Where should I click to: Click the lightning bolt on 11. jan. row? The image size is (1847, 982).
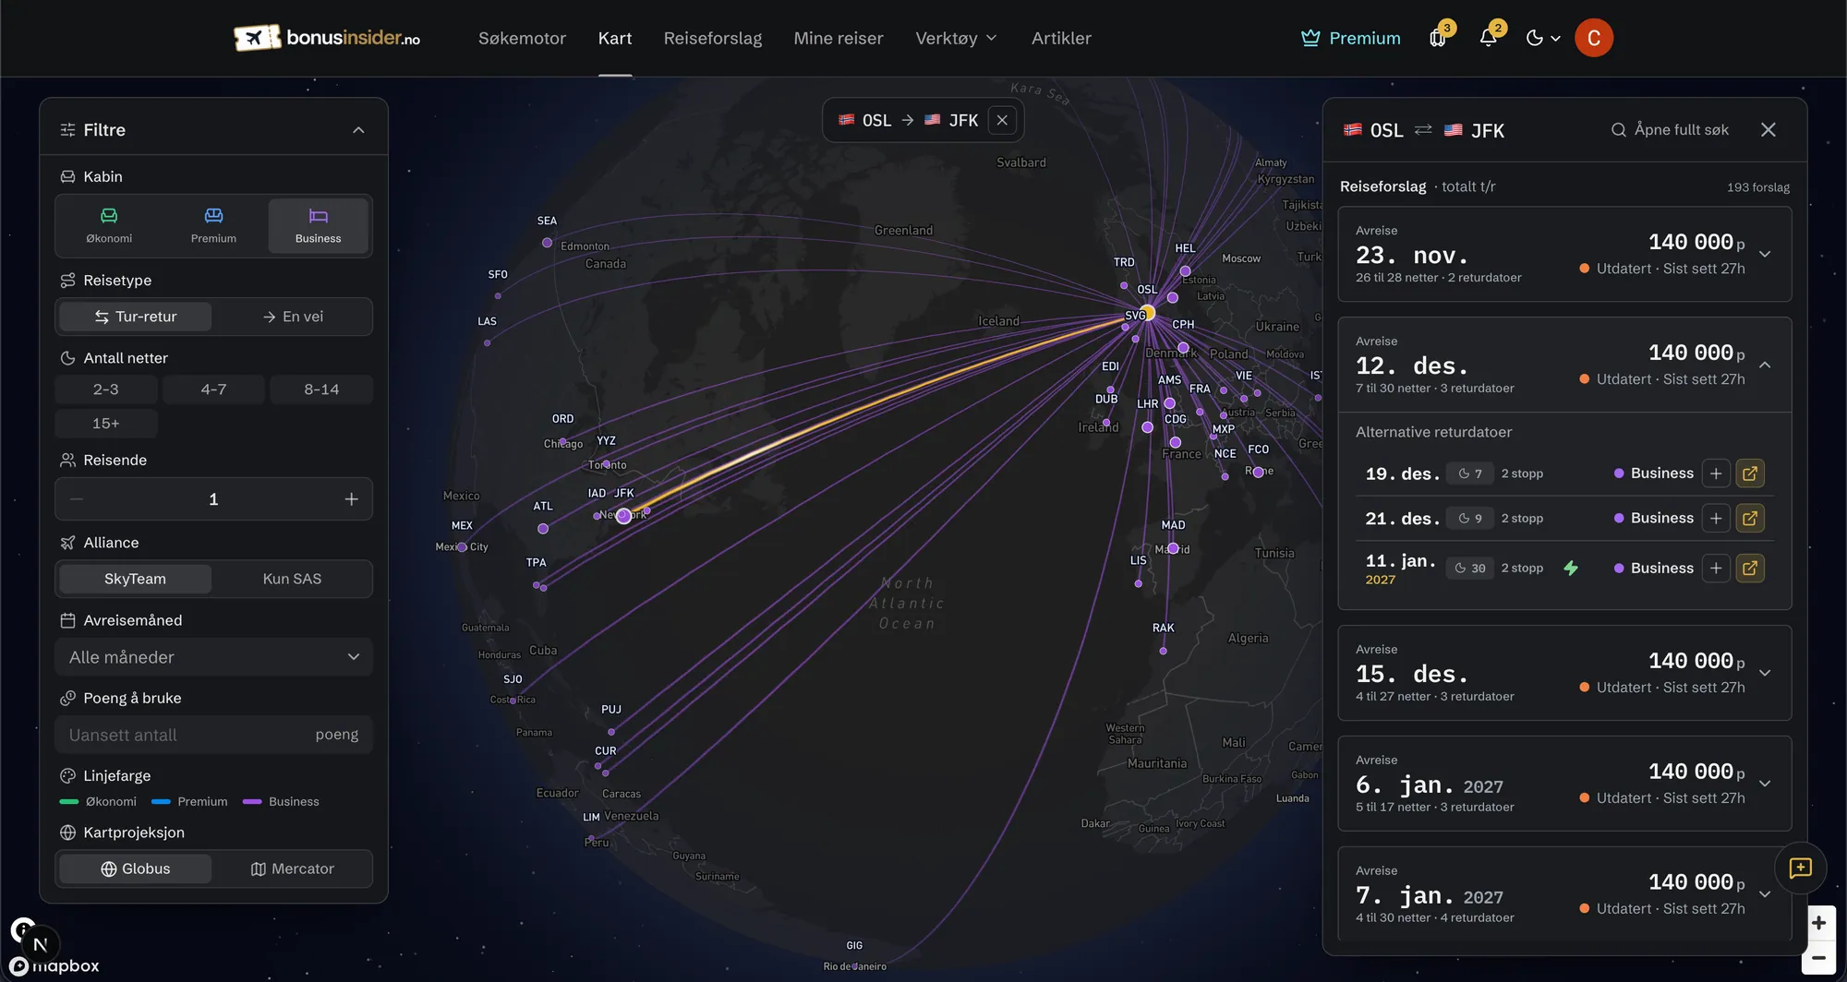point(1571,569)
